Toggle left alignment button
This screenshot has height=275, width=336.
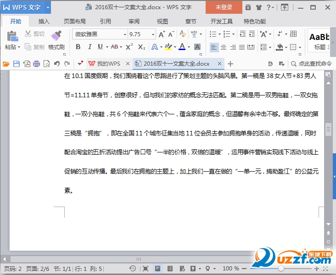(213, 47)
